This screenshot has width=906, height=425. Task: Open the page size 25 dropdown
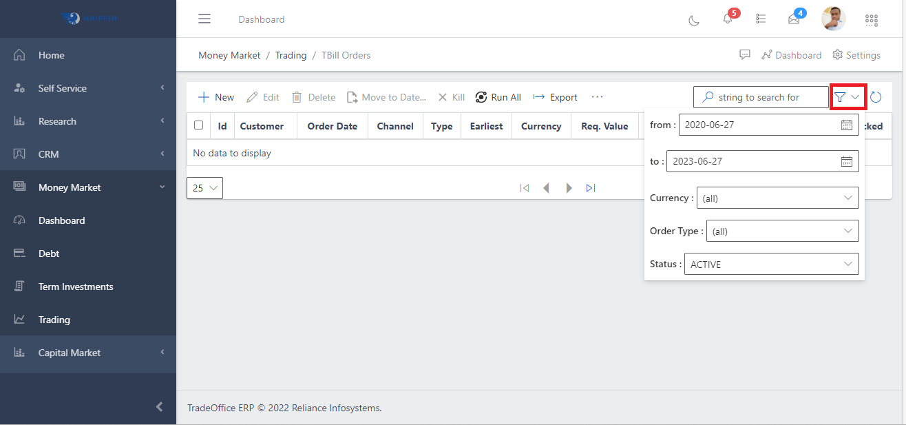(204, 188)
